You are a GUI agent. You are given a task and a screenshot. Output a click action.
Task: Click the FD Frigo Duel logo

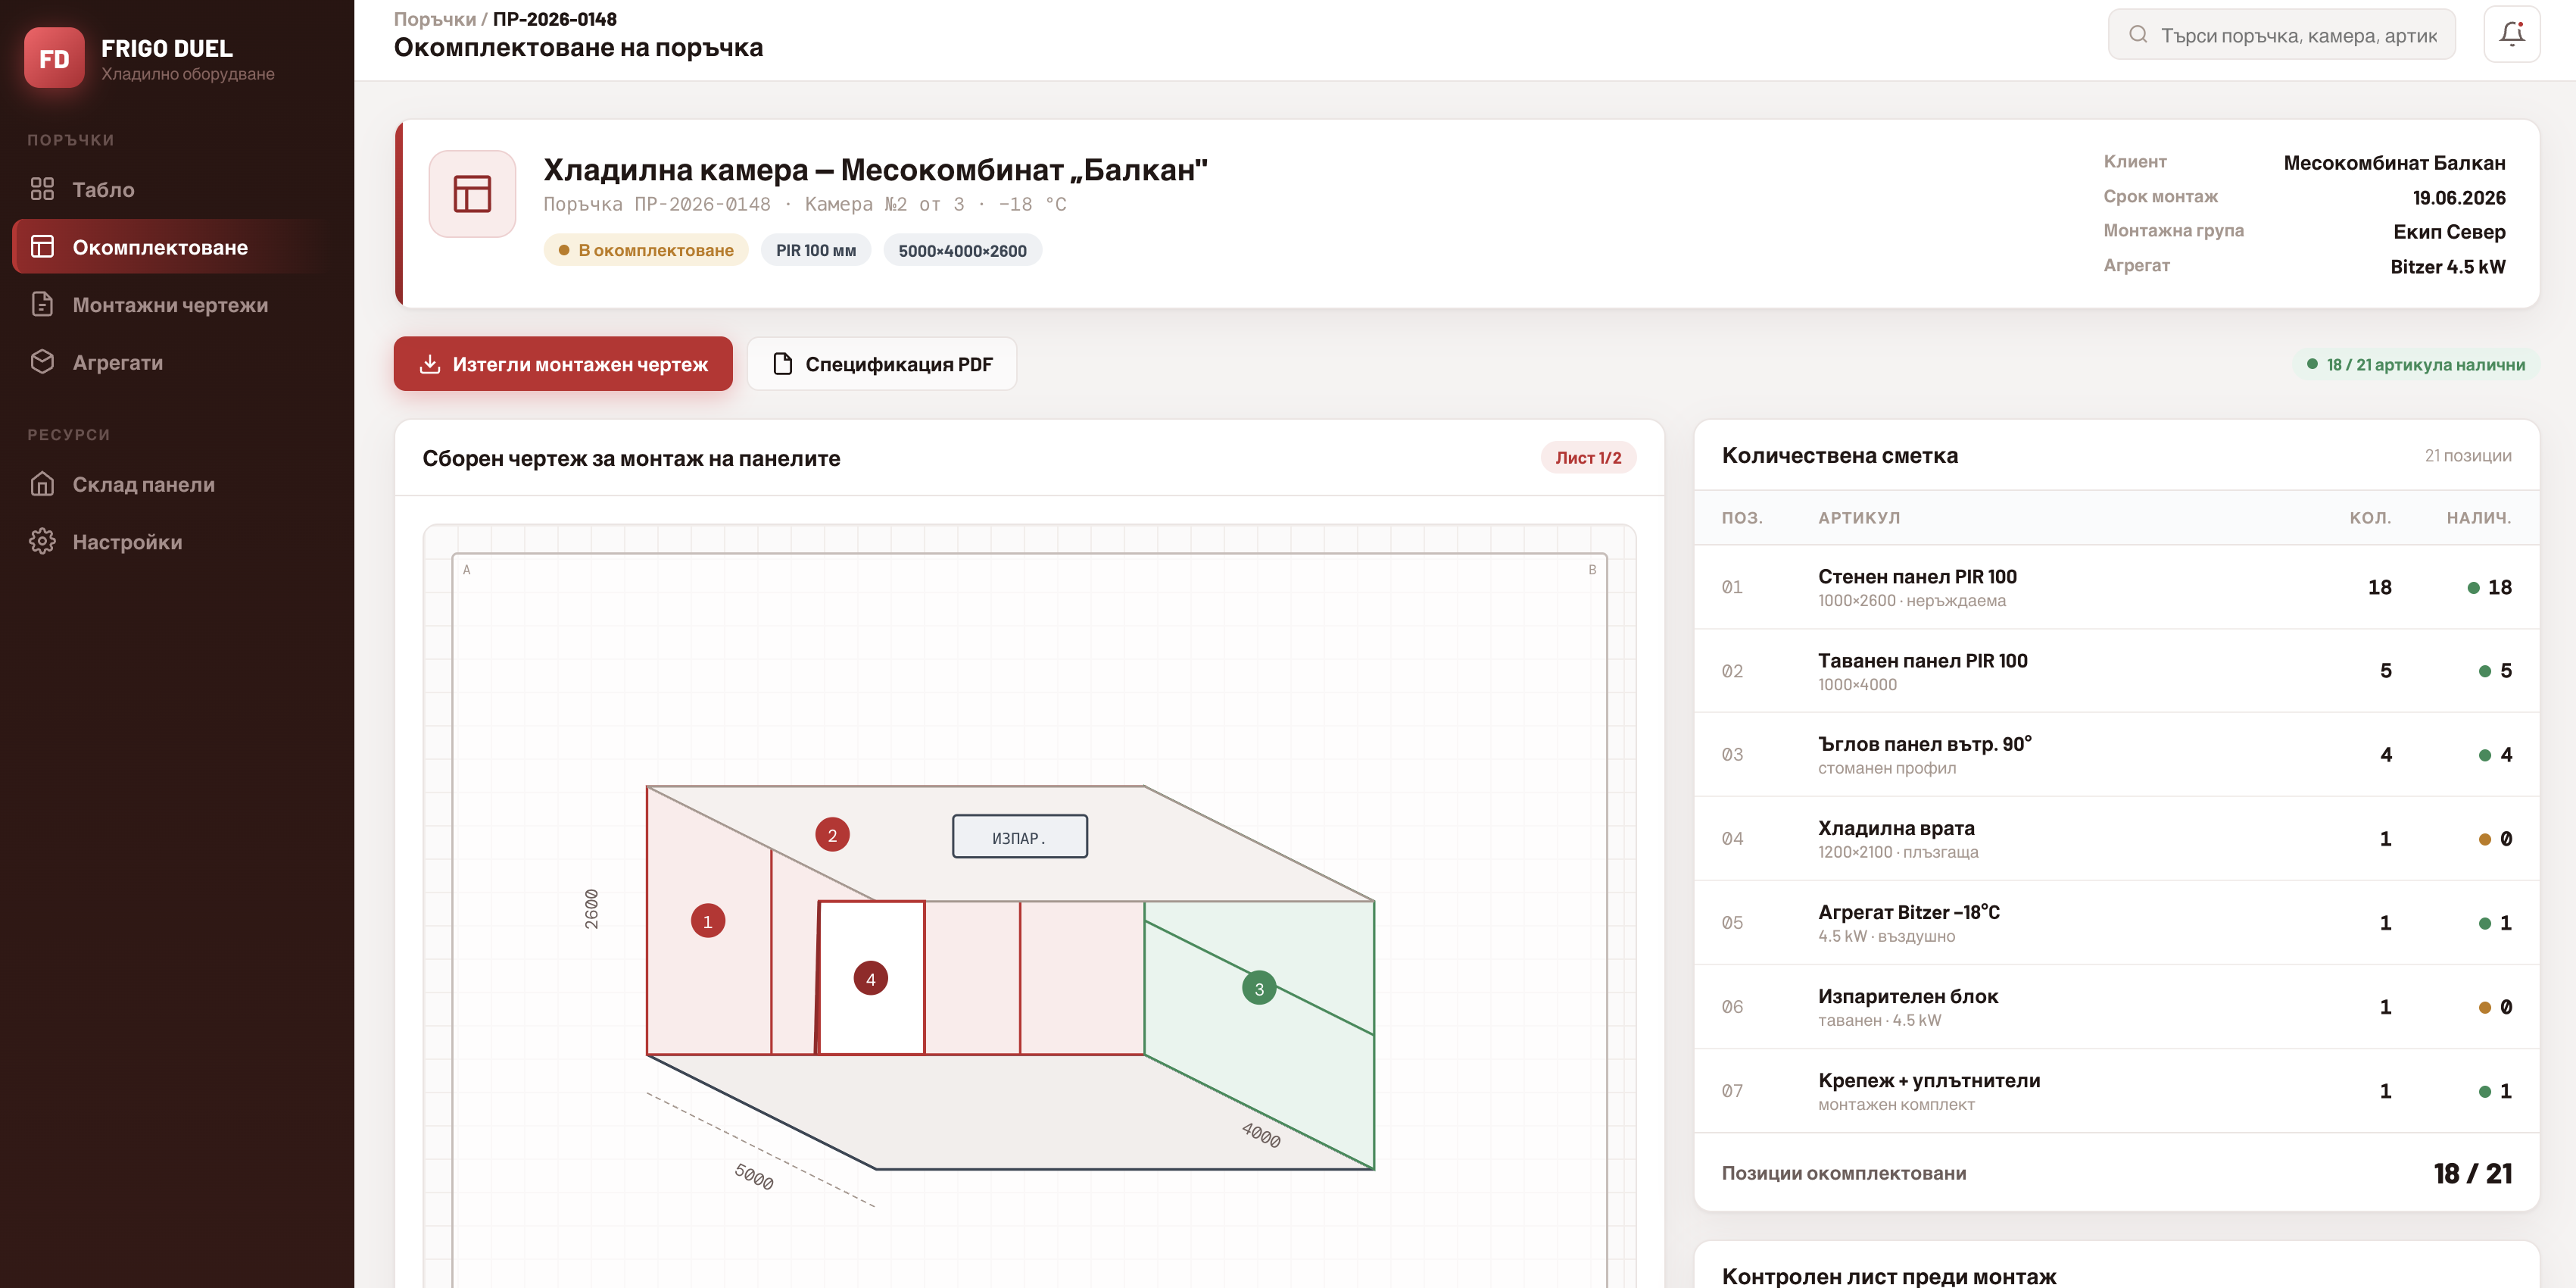point(54,58)
